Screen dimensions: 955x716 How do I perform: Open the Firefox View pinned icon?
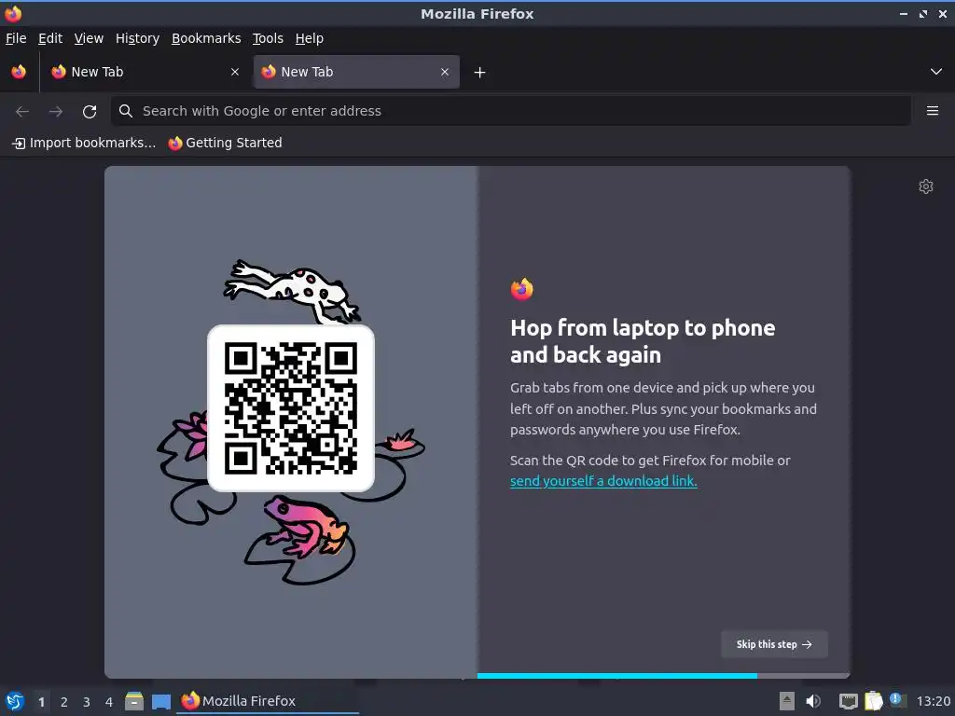point(19,72)
